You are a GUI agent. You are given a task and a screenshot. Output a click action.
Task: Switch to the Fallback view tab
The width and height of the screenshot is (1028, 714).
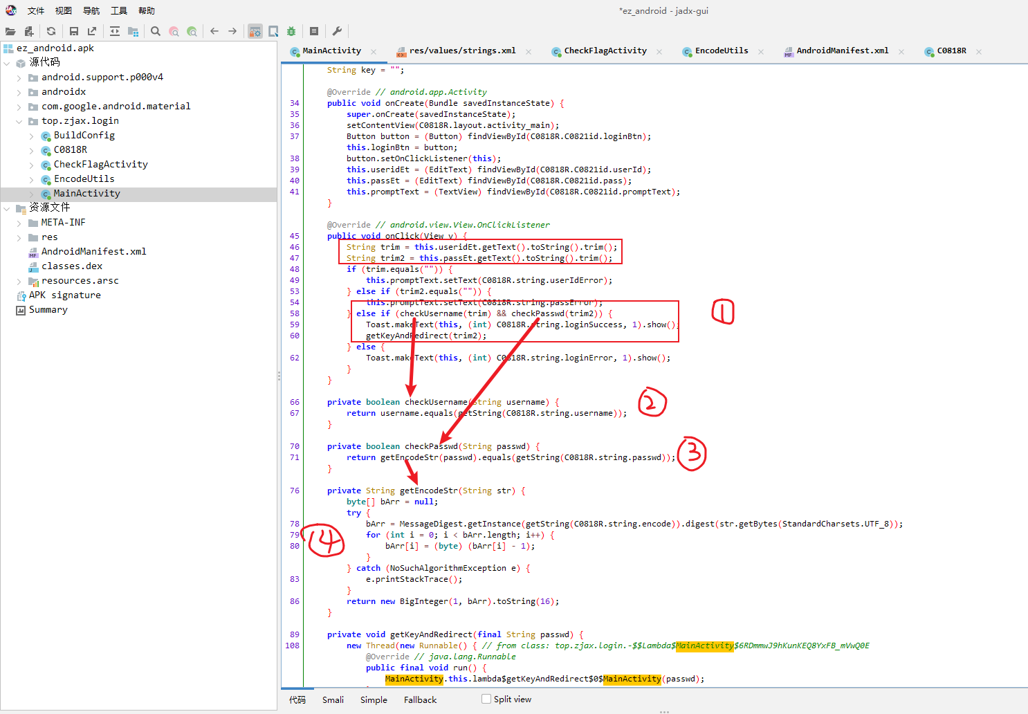[x=421, y=699]
